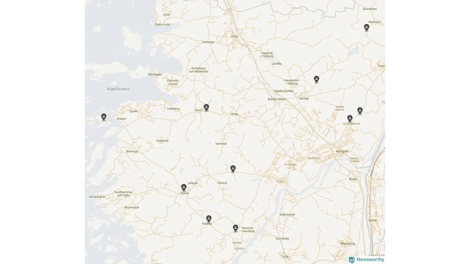
Task: Click the map pin at Vävra
Action: 206,107
